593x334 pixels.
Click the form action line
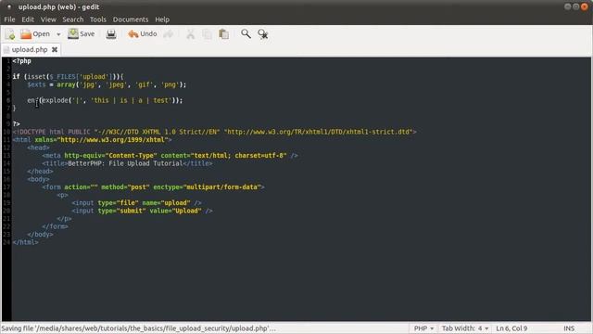click(153, 186)
